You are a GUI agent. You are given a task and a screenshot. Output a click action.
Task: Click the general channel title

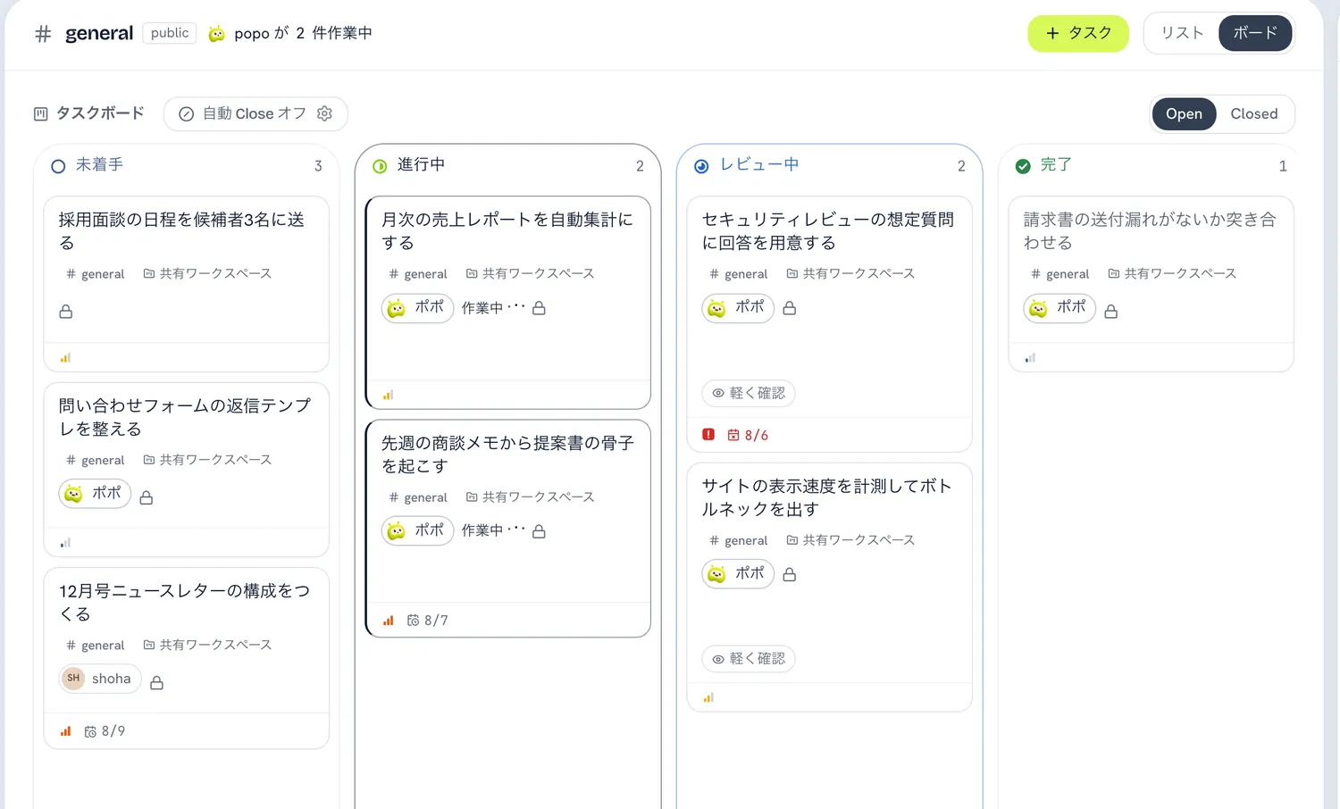point(99,33)
